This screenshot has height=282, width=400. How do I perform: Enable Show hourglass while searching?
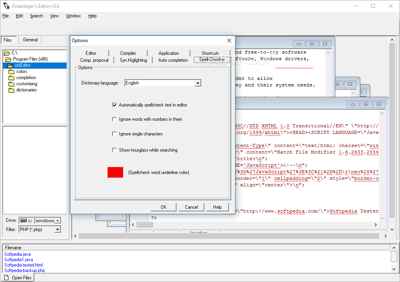coord(114,150)
